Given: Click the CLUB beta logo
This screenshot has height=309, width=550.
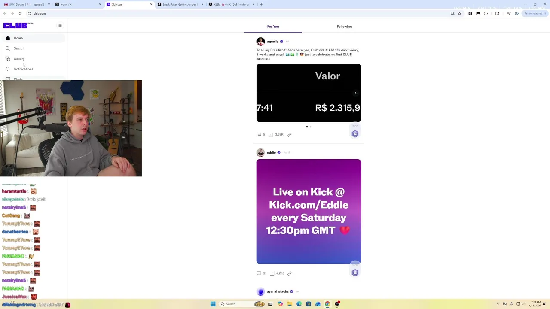Looking at the screenshot, I should 18,25.
